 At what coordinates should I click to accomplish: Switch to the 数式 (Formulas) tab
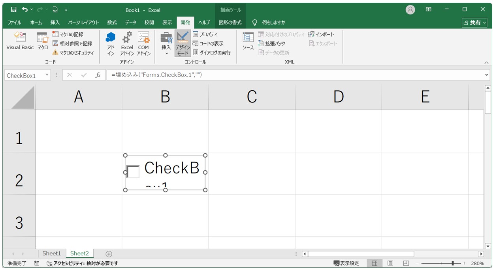click(112, 22)
